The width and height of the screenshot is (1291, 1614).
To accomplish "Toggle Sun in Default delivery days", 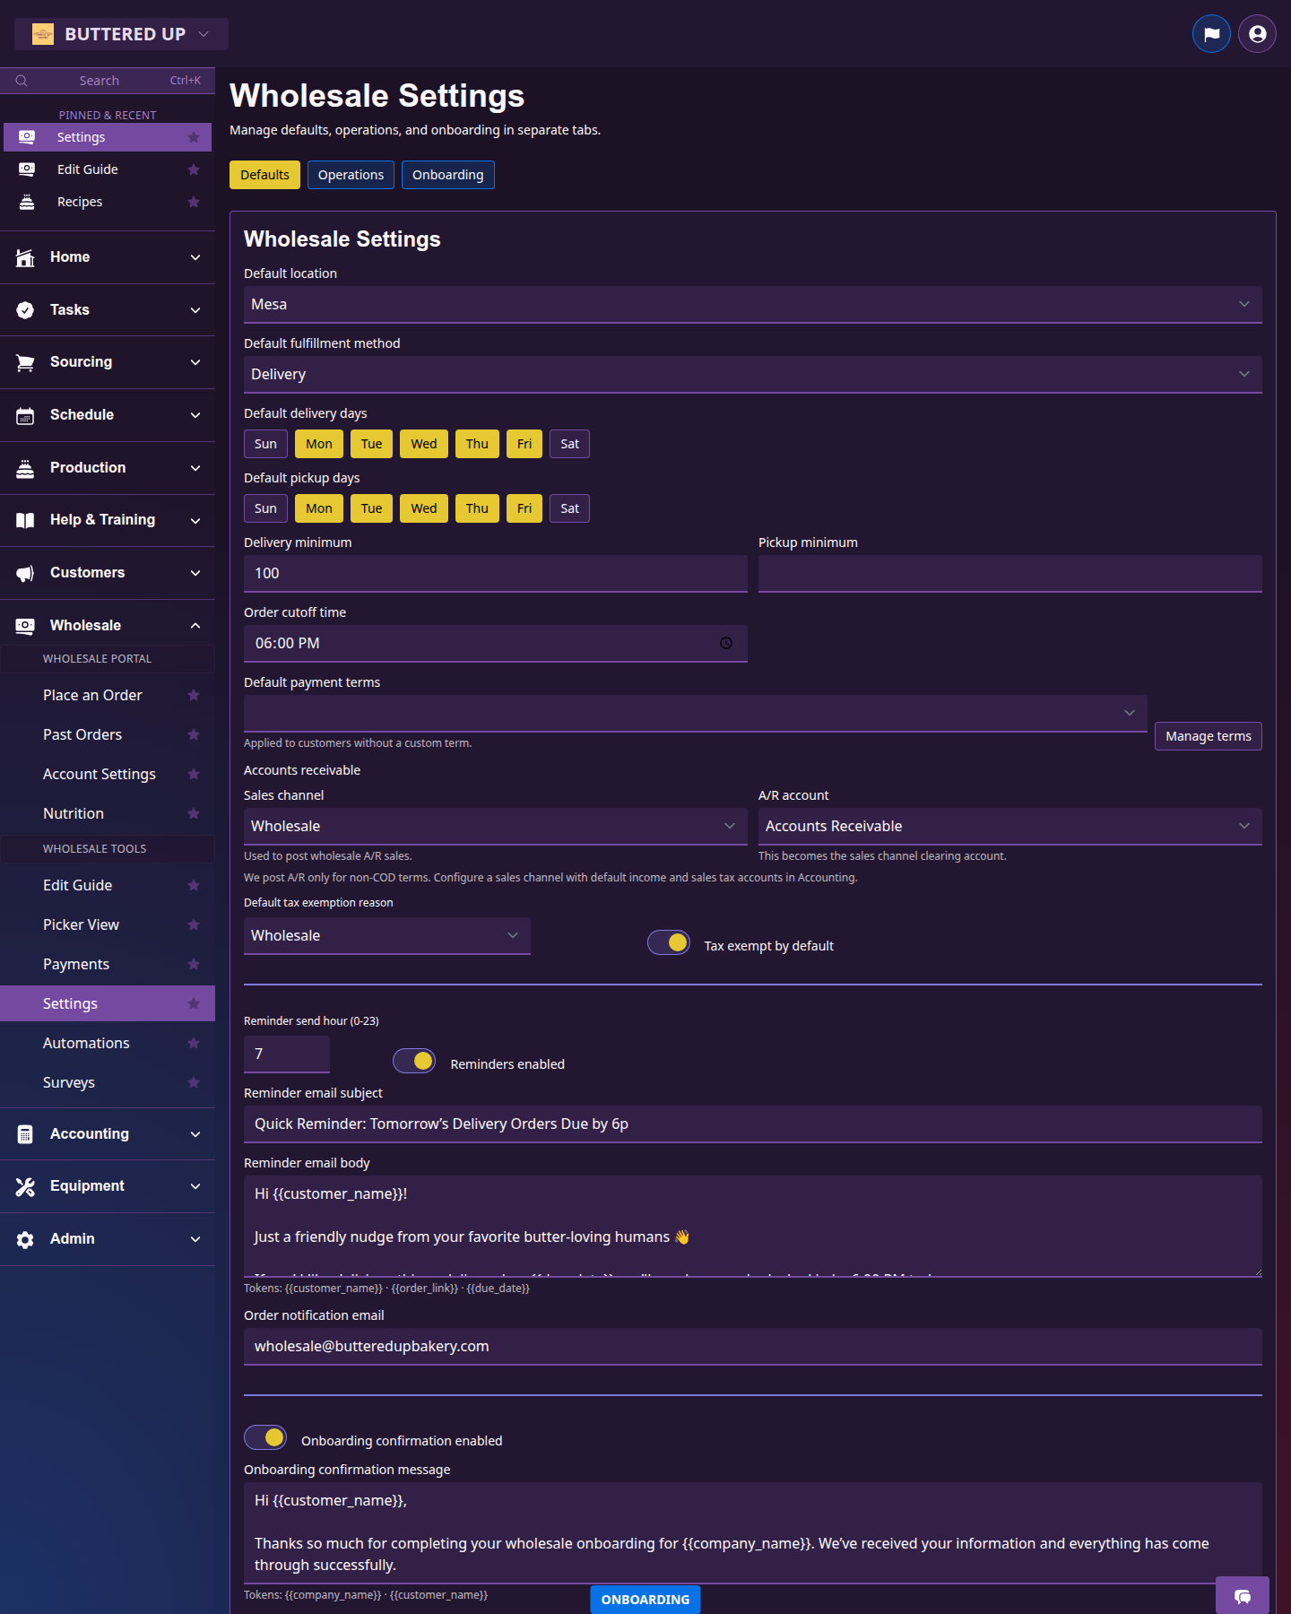I will tap(265, 444).
